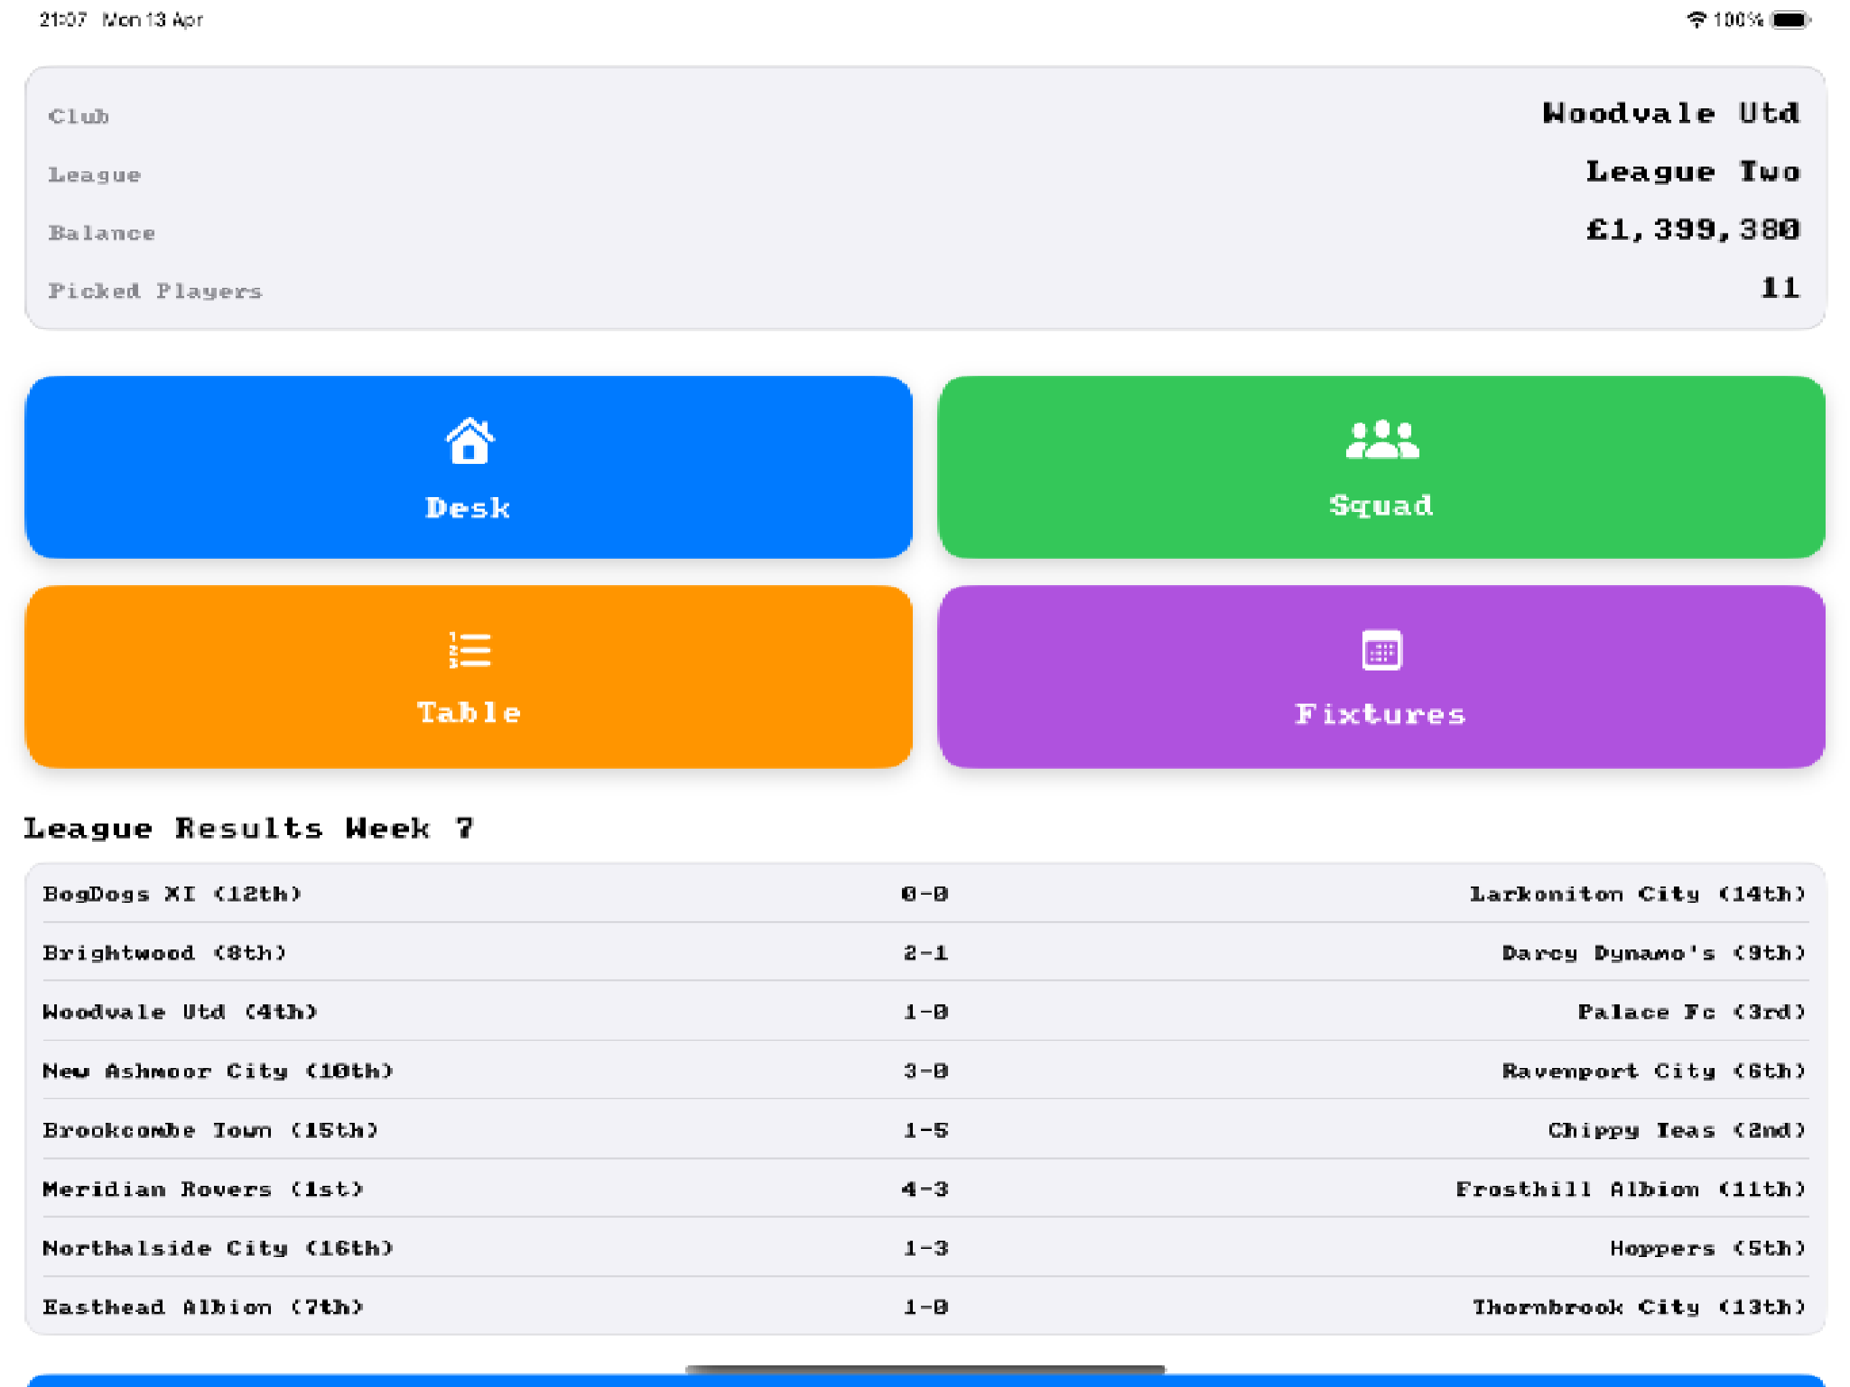The image size is (1850, 1387).
Task: Tap the Club label
Action: 79,116
